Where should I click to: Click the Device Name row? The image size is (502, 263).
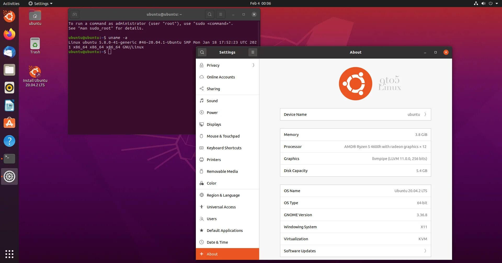point(355,115)
